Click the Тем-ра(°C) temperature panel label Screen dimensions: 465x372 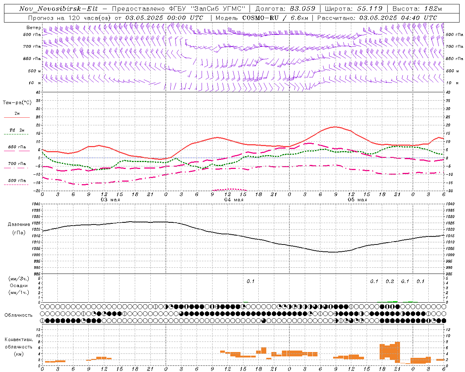click(17, 103)
